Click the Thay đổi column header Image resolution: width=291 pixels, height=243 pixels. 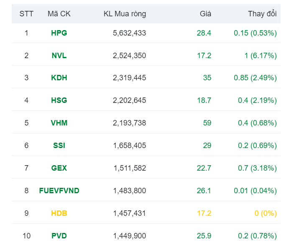point(262,14)
